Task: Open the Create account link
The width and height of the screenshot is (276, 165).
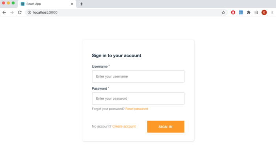Action: pyautogui.click(x=124, y=126)
